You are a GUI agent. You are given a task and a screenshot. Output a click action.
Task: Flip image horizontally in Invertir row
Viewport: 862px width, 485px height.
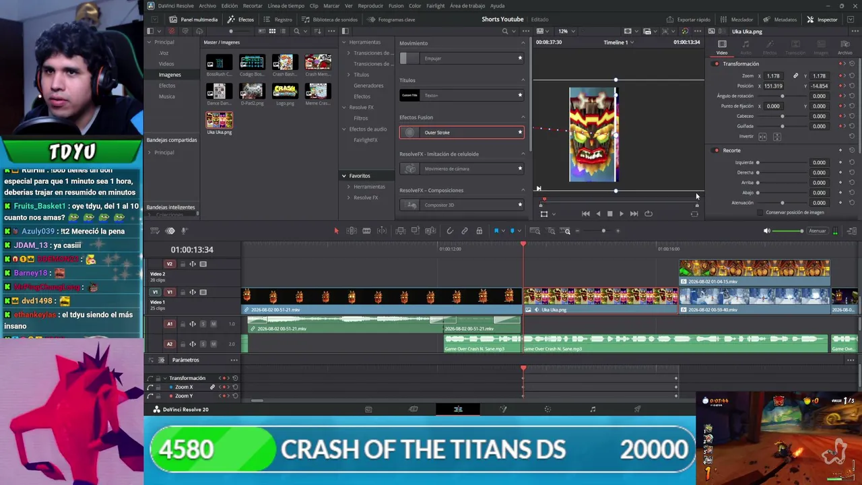(762, 137)
